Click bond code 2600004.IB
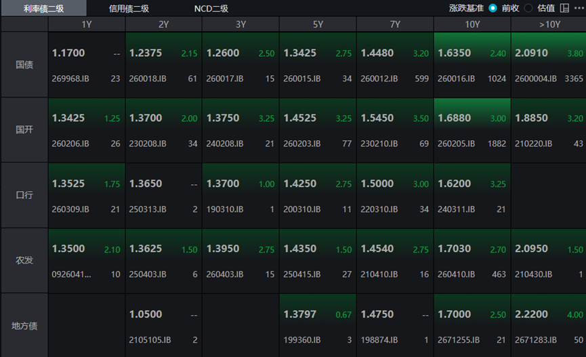Screen dimensions: 586x357 click(x=536, y=79)
